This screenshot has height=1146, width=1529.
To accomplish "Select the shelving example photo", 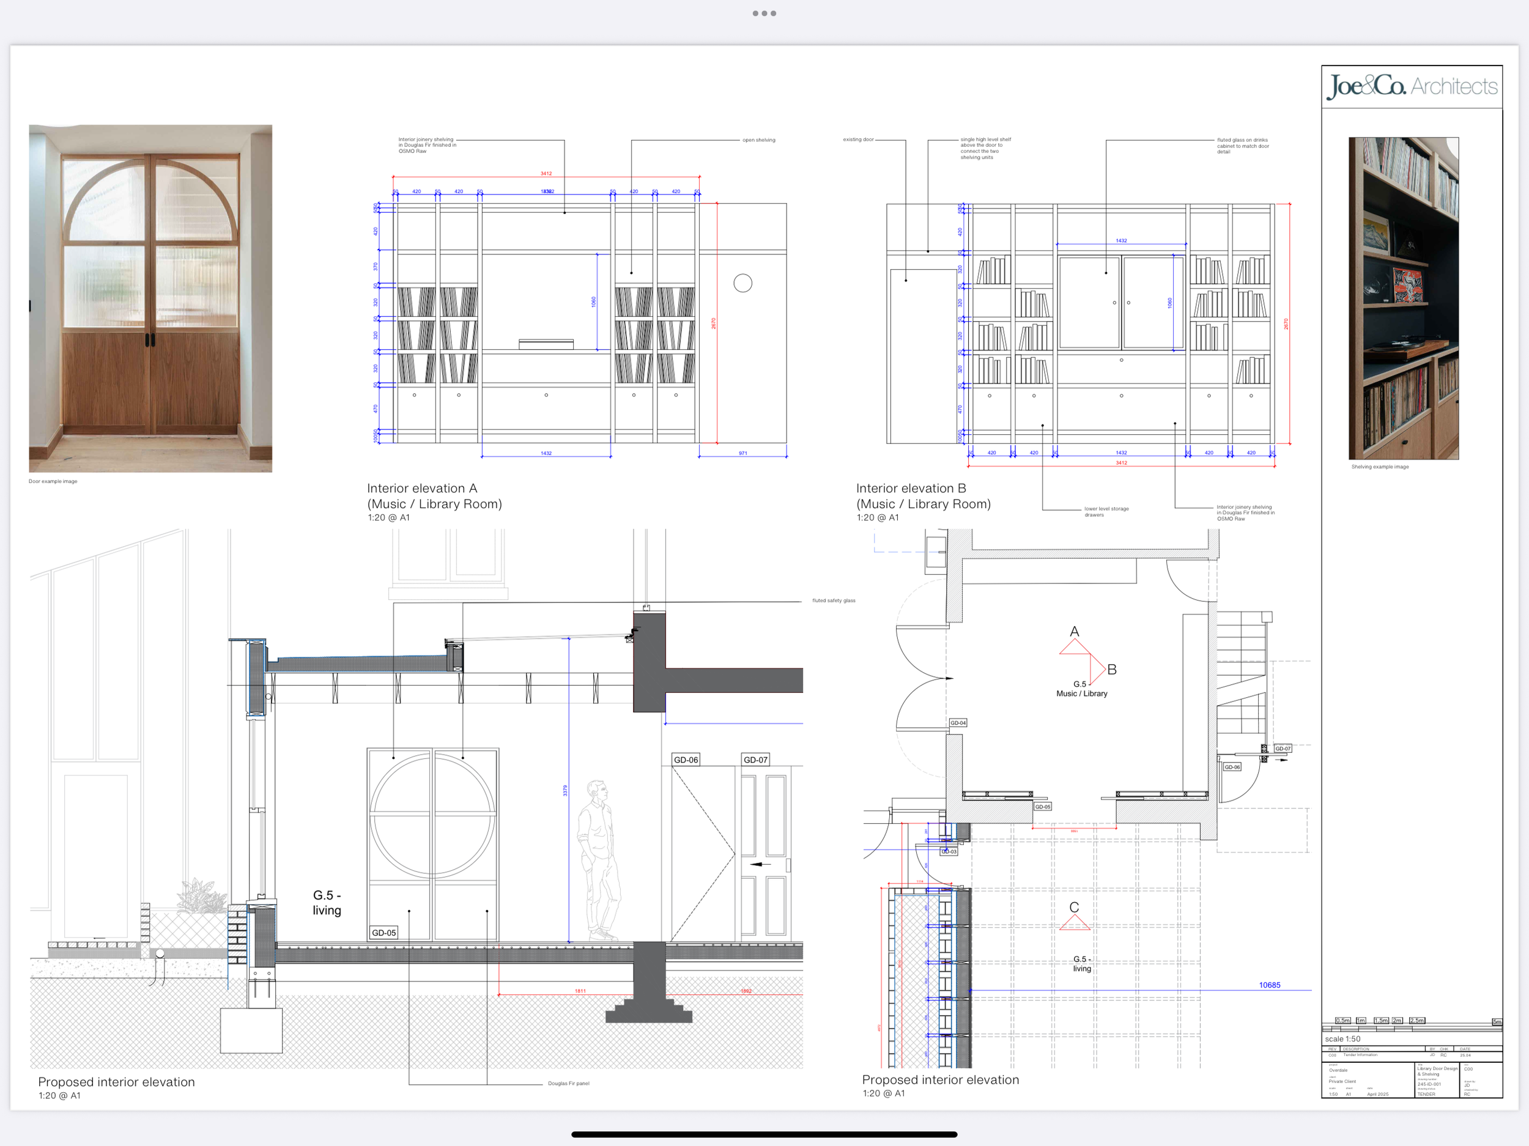I will click(1403, 298).
